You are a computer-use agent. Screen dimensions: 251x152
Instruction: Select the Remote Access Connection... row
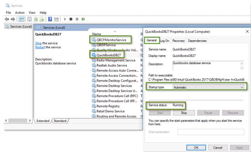click(x=115, y=75)
